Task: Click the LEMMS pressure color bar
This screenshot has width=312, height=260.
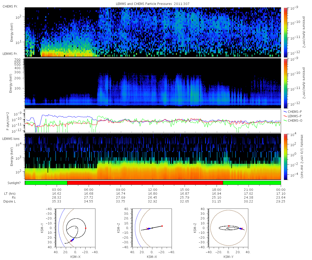Action: tap(285, 83)
